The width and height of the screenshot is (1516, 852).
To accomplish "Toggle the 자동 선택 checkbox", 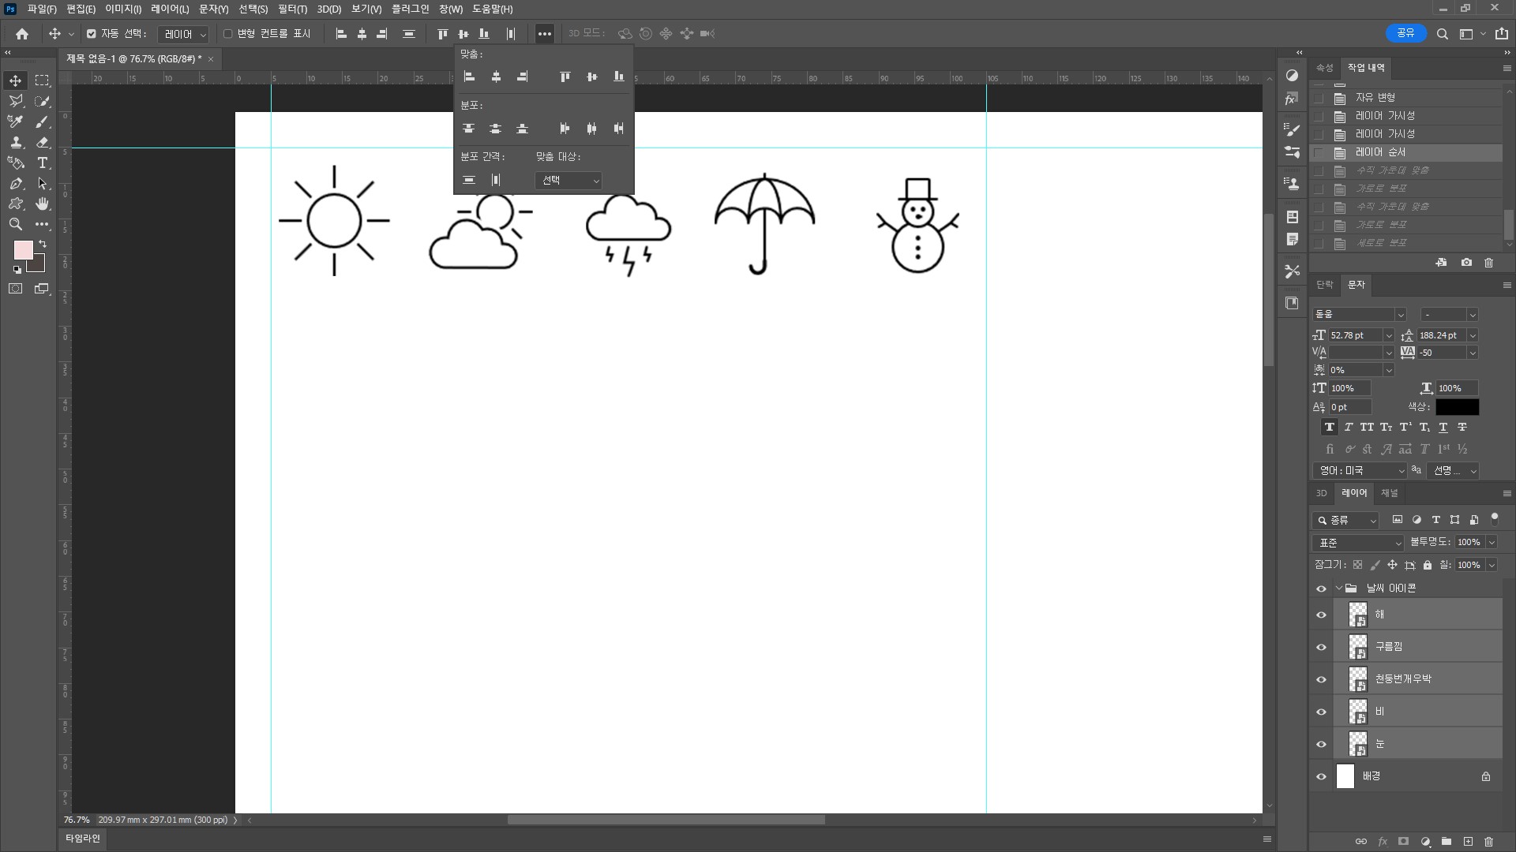I will tap(92, 34).
